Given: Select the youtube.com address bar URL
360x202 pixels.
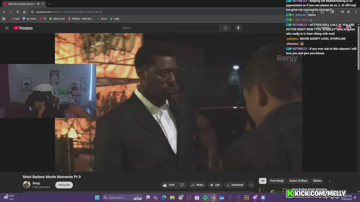Looking at the screenshot, I should (x=69, y=12).
